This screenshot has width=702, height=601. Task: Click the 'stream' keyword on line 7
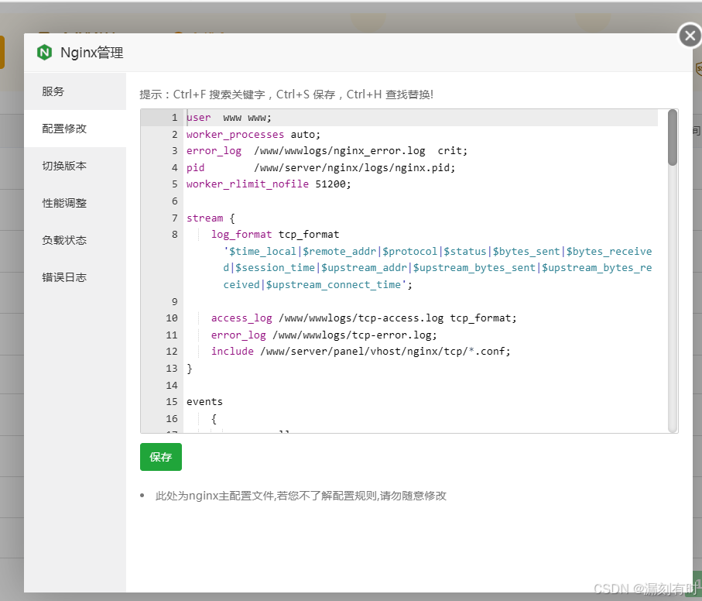(x=204, y=218)
